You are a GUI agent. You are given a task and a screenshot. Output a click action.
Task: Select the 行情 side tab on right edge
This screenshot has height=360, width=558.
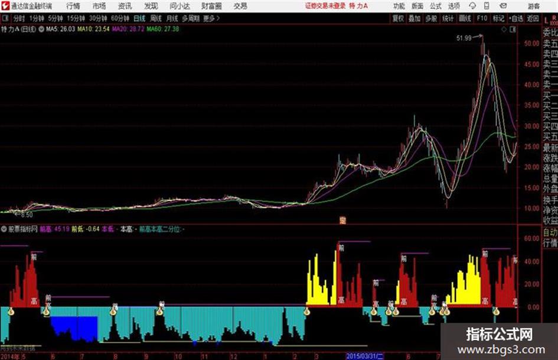point(550,244)
